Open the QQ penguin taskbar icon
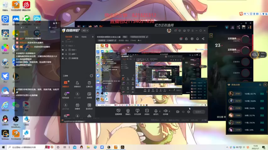 pos(81,147)
